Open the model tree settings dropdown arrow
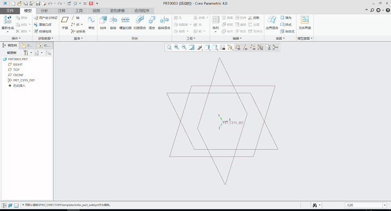Image resolution: width=391 pixels, height=211 pixels. pyautogui.click(x=31, y=53)
